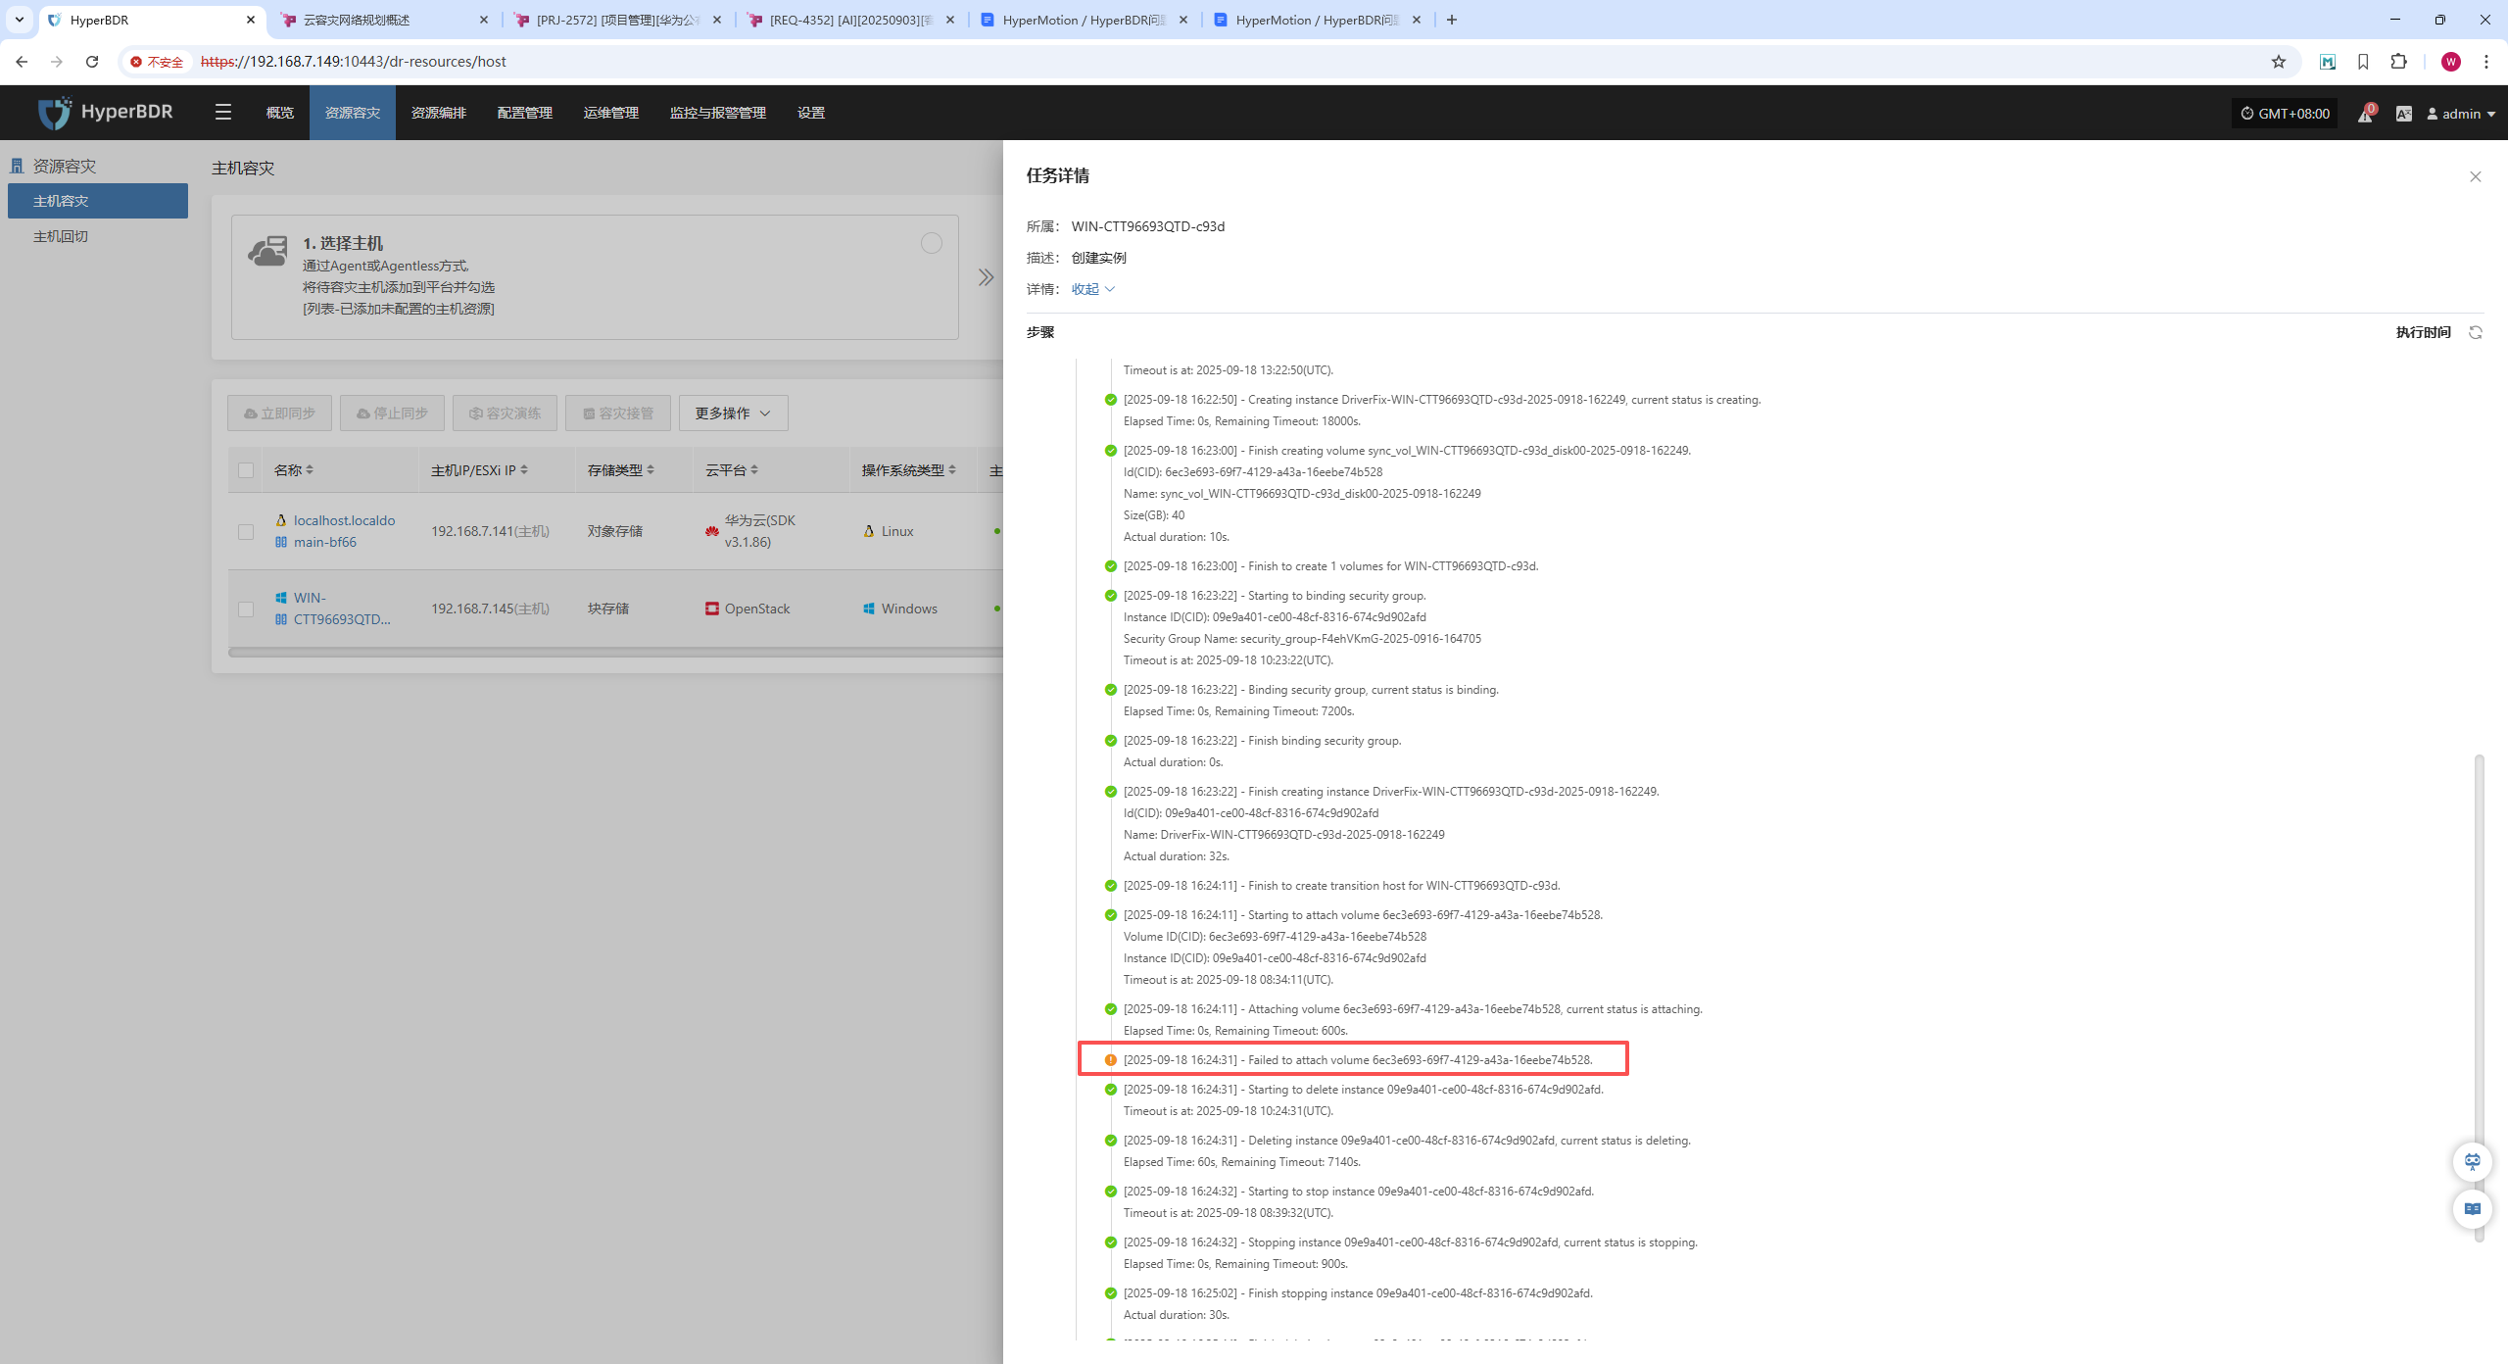
Task: Click the hamburger menu collapse icon
Action: tap(223, 113)
